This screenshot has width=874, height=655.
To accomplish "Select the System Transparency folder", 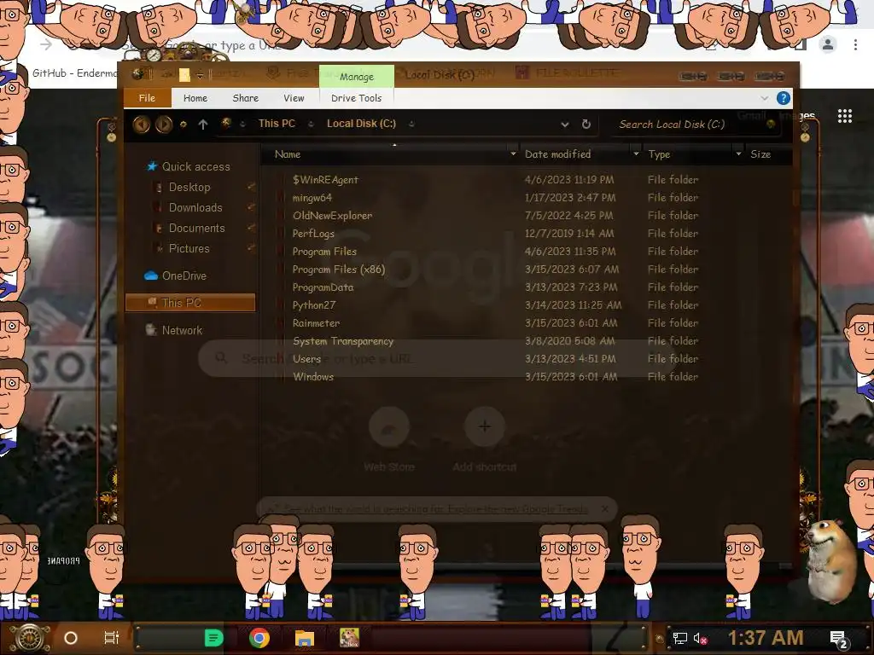I will point(343,341).
